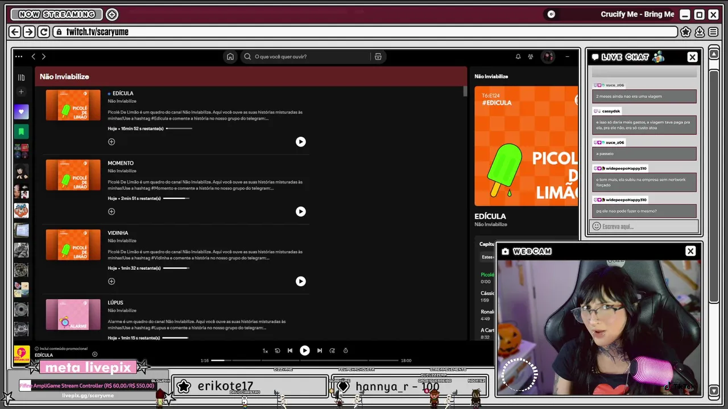Open 'Não Inviabilize' under the side-panel EDÍCULA title
Viewport: 728px width, 409px height.
pyautogui.click(x=491, y=224)
